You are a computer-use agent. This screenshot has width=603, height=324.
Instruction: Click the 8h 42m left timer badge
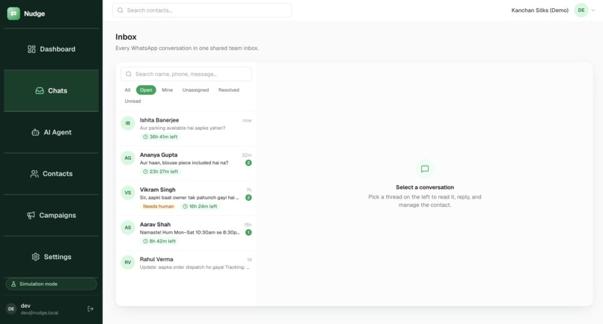pos(159,241)
